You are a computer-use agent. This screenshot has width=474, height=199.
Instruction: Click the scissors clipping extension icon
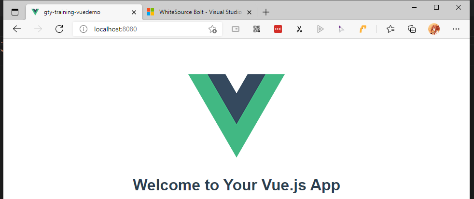pyautogui.click(x=299, y=29)
